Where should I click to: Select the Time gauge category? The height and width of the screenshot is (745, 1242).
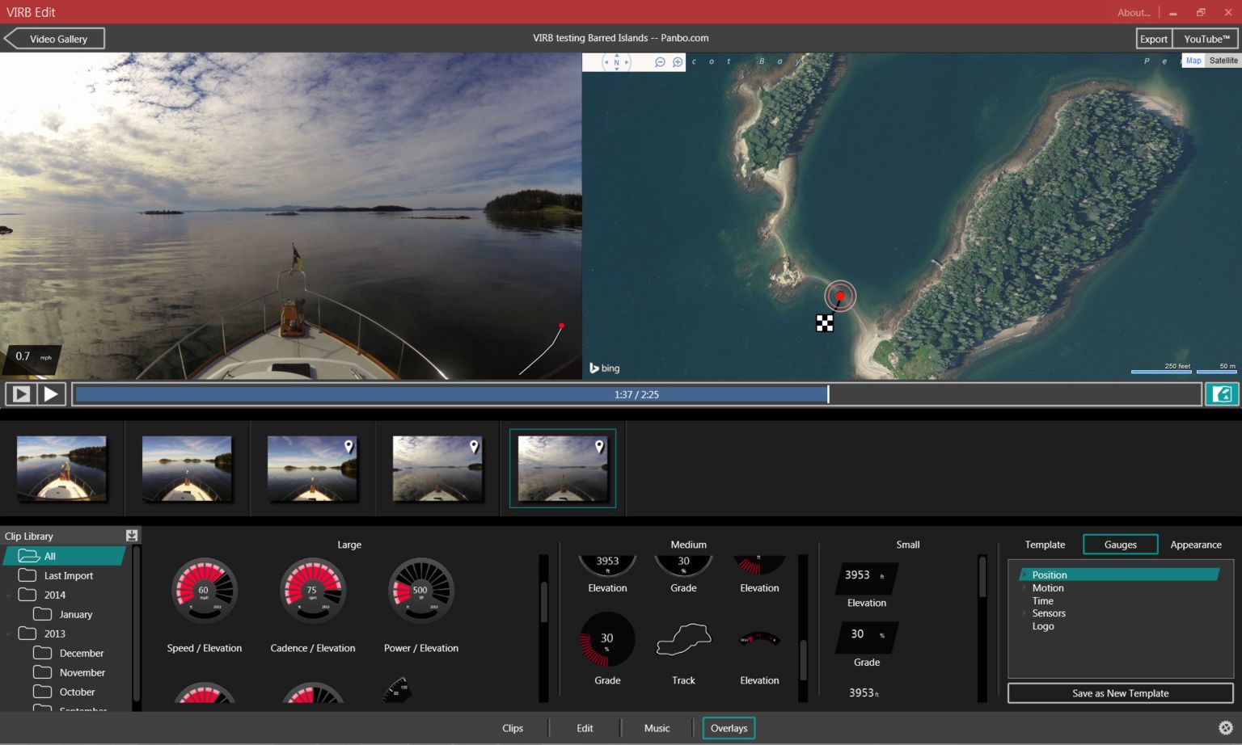[1043, 600]
